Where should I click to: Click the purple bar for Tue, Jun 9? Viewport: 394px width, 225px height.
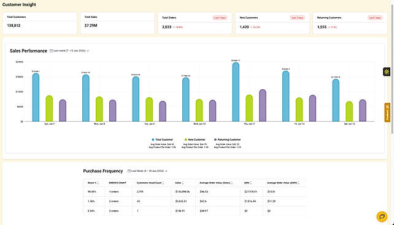163,111
